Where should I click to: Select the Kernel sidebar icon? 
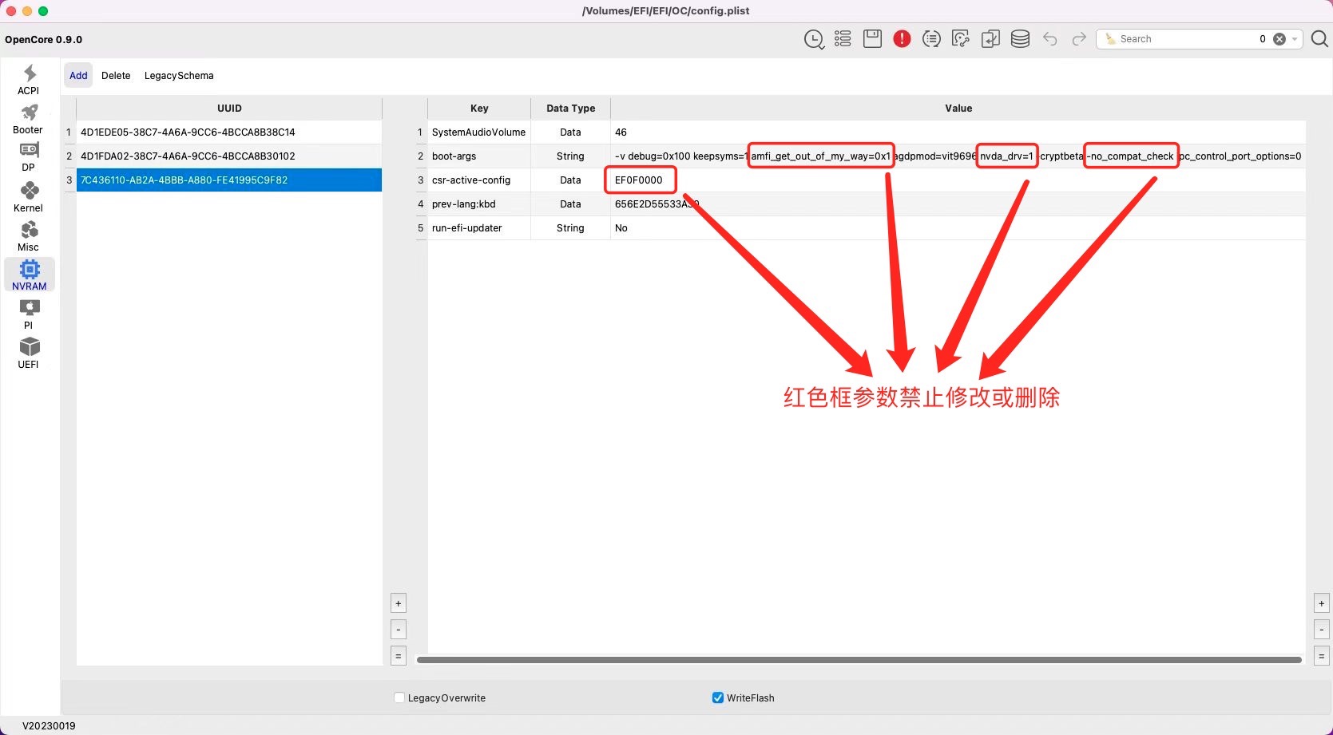[x=29, y=197]
